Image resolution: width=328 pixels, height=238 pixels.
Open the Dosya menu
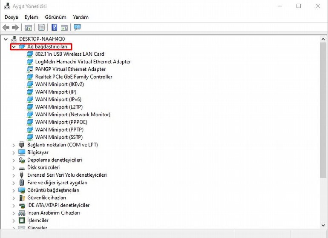[11, 17]
